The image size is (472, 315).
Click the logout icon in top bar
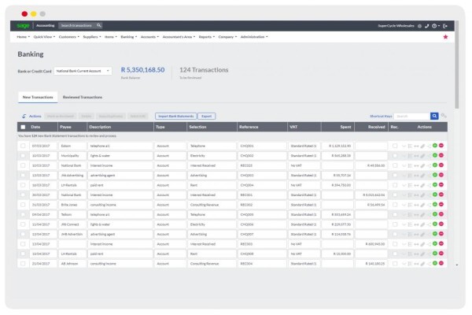tap(445, 26)
